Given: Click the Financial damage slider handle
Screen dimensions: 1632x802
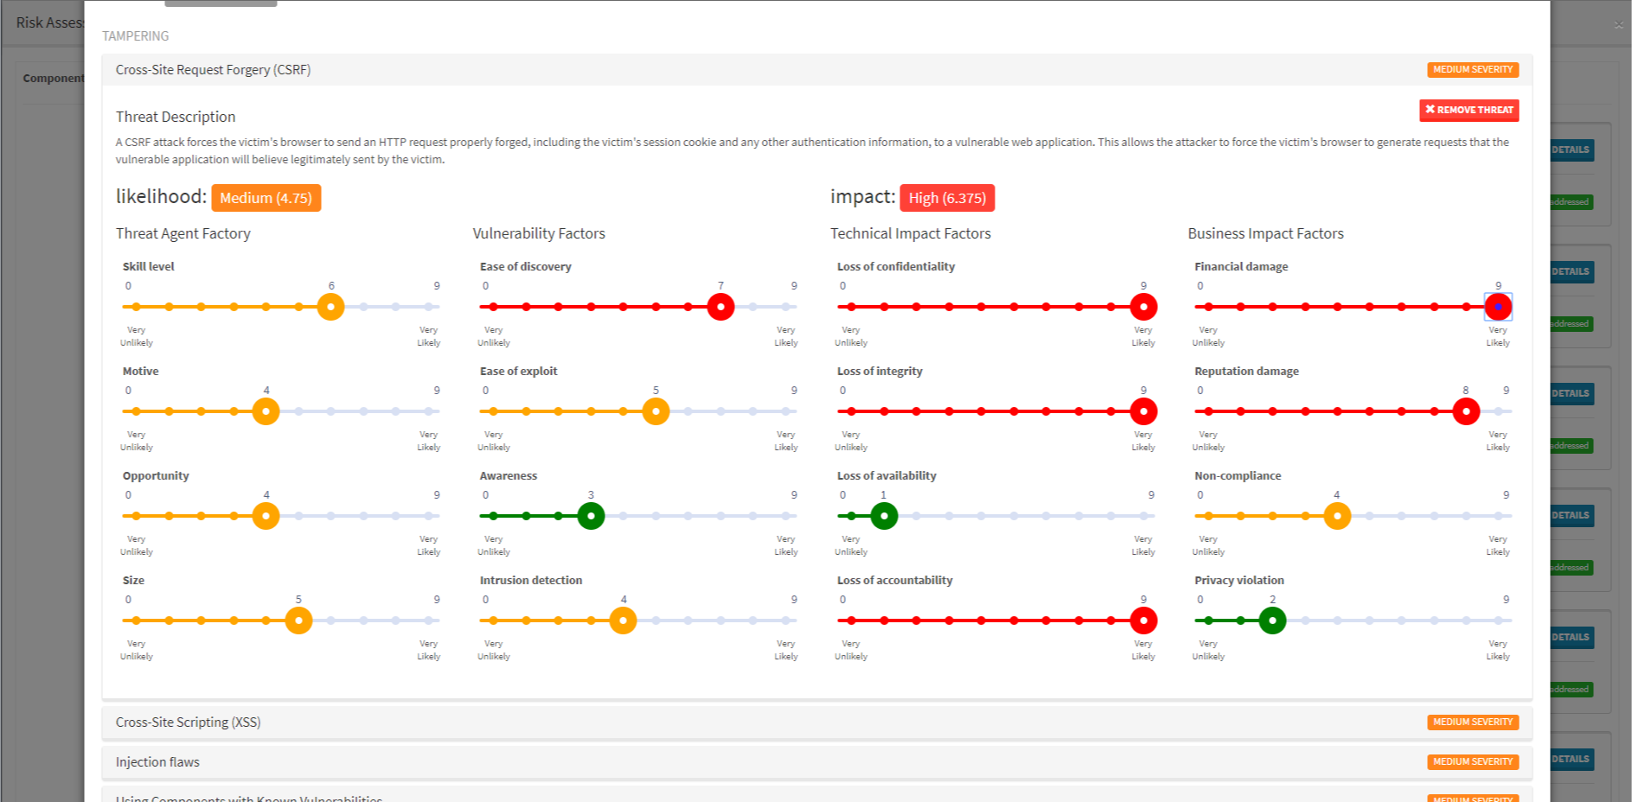Looking at the screenshot, I should point(1498,307).
